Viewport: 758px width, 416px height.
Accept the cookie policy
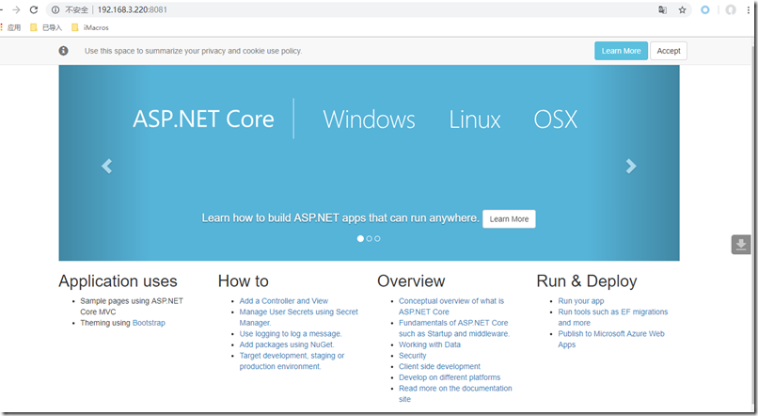pos(669,51)
